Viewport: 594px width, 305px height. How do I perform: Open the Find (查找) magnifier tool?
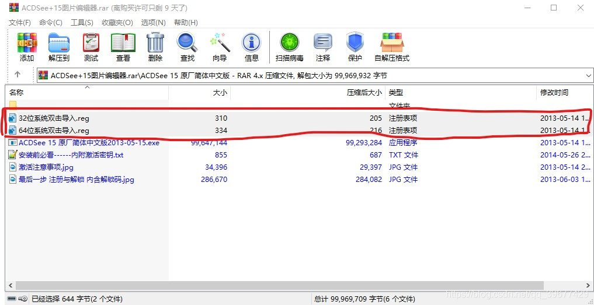[x=187, y=47]
